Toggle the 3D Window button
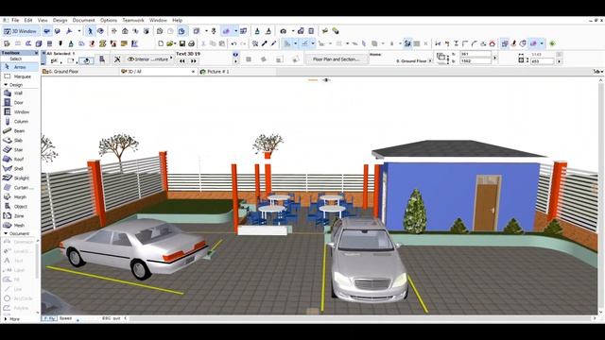Image resolution: width=605 pixels, height=340 pixels. [21, 31]
